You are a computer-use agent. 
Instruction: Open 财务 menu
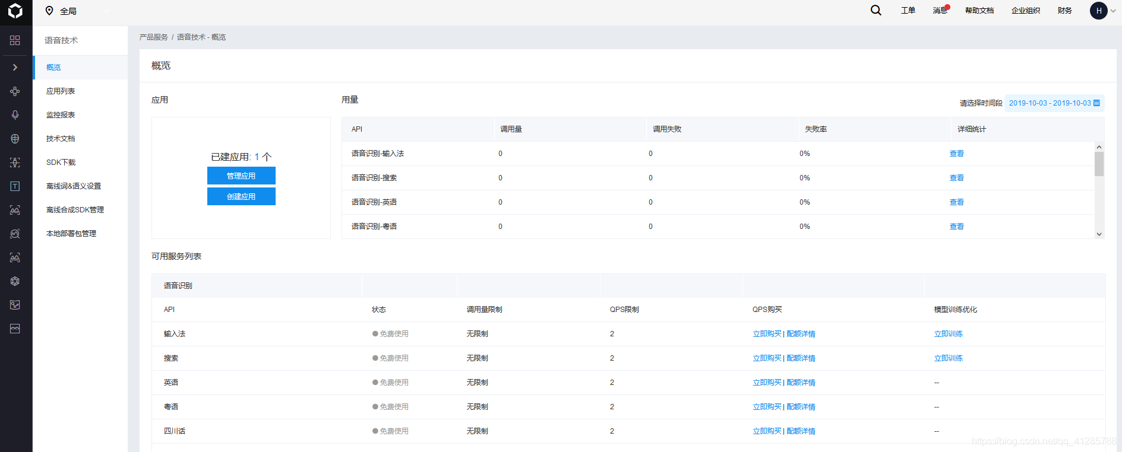1065,11
